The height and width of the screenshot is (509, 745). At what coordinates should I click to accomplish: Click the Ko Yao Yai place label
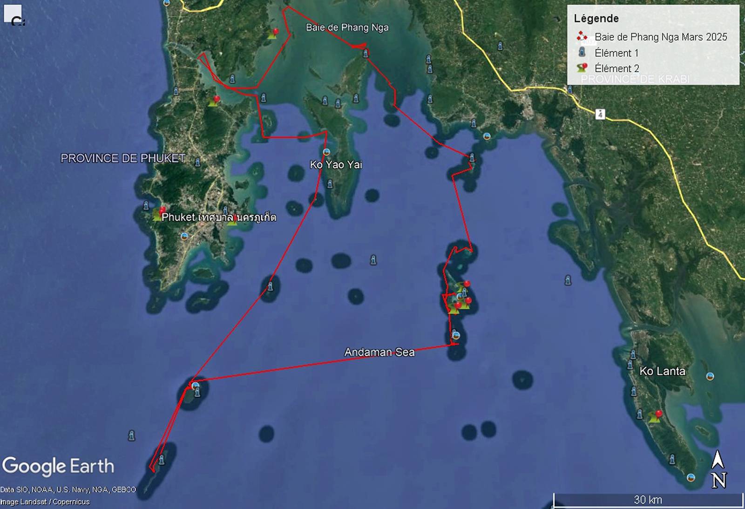[336, 164]
